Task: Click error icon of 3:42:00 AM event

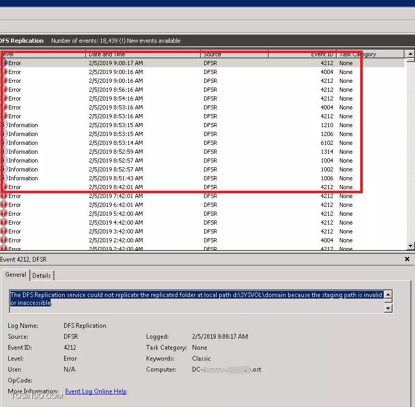Action: [4, 231]
